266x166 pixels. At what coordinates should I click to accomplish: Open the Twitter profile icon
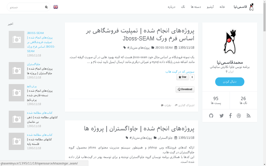221,116
